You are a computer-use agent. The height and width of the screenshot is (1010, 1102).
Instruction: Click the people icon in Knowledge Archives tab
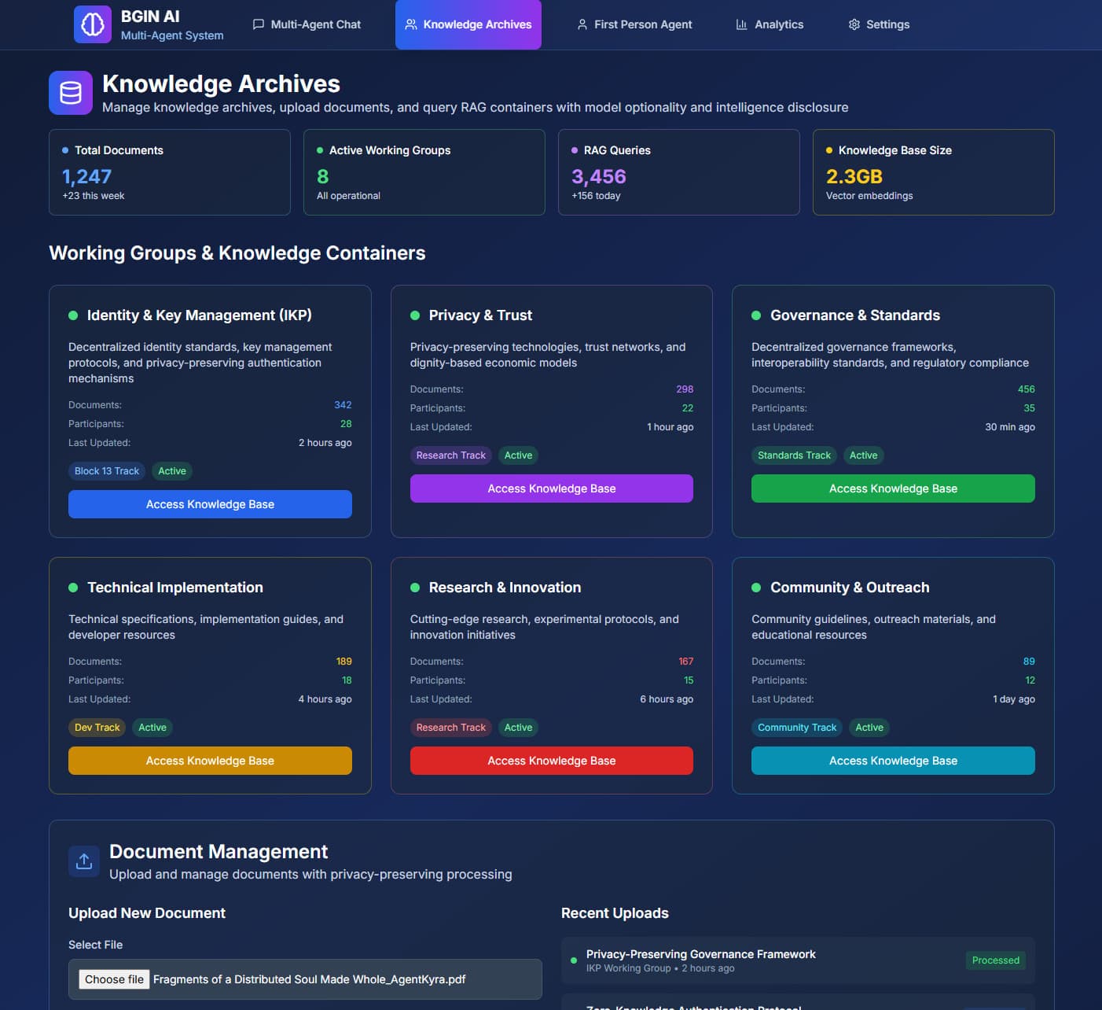tap(410, 24)
